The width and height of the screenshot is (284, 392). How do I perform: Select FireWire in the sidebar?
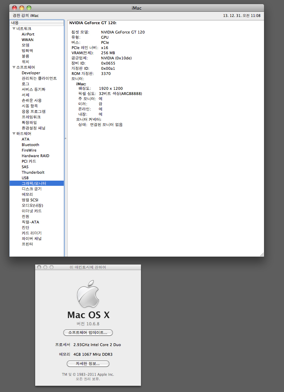pos(29,150)
